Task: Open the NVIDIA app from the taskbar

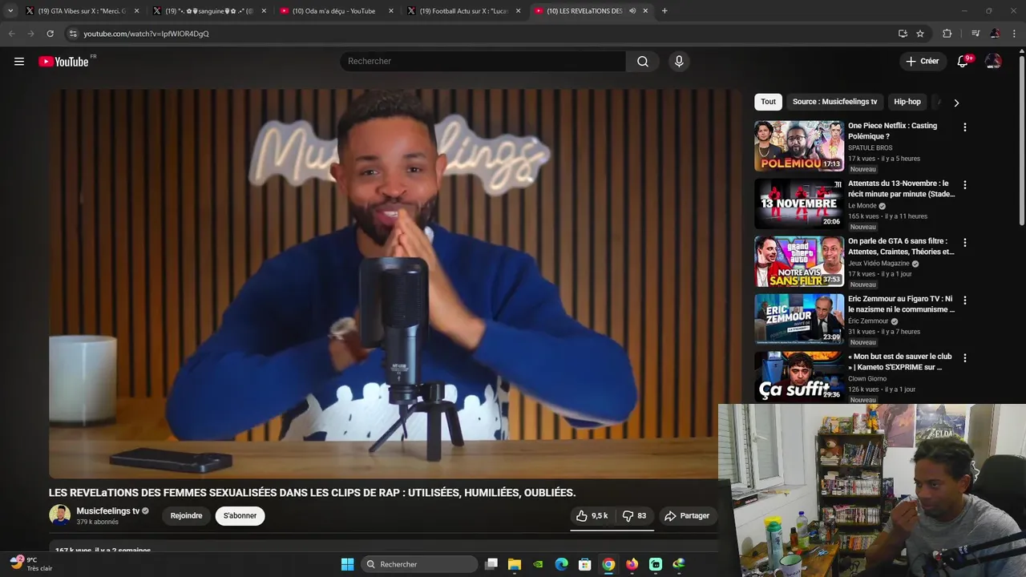Action: 538,564
